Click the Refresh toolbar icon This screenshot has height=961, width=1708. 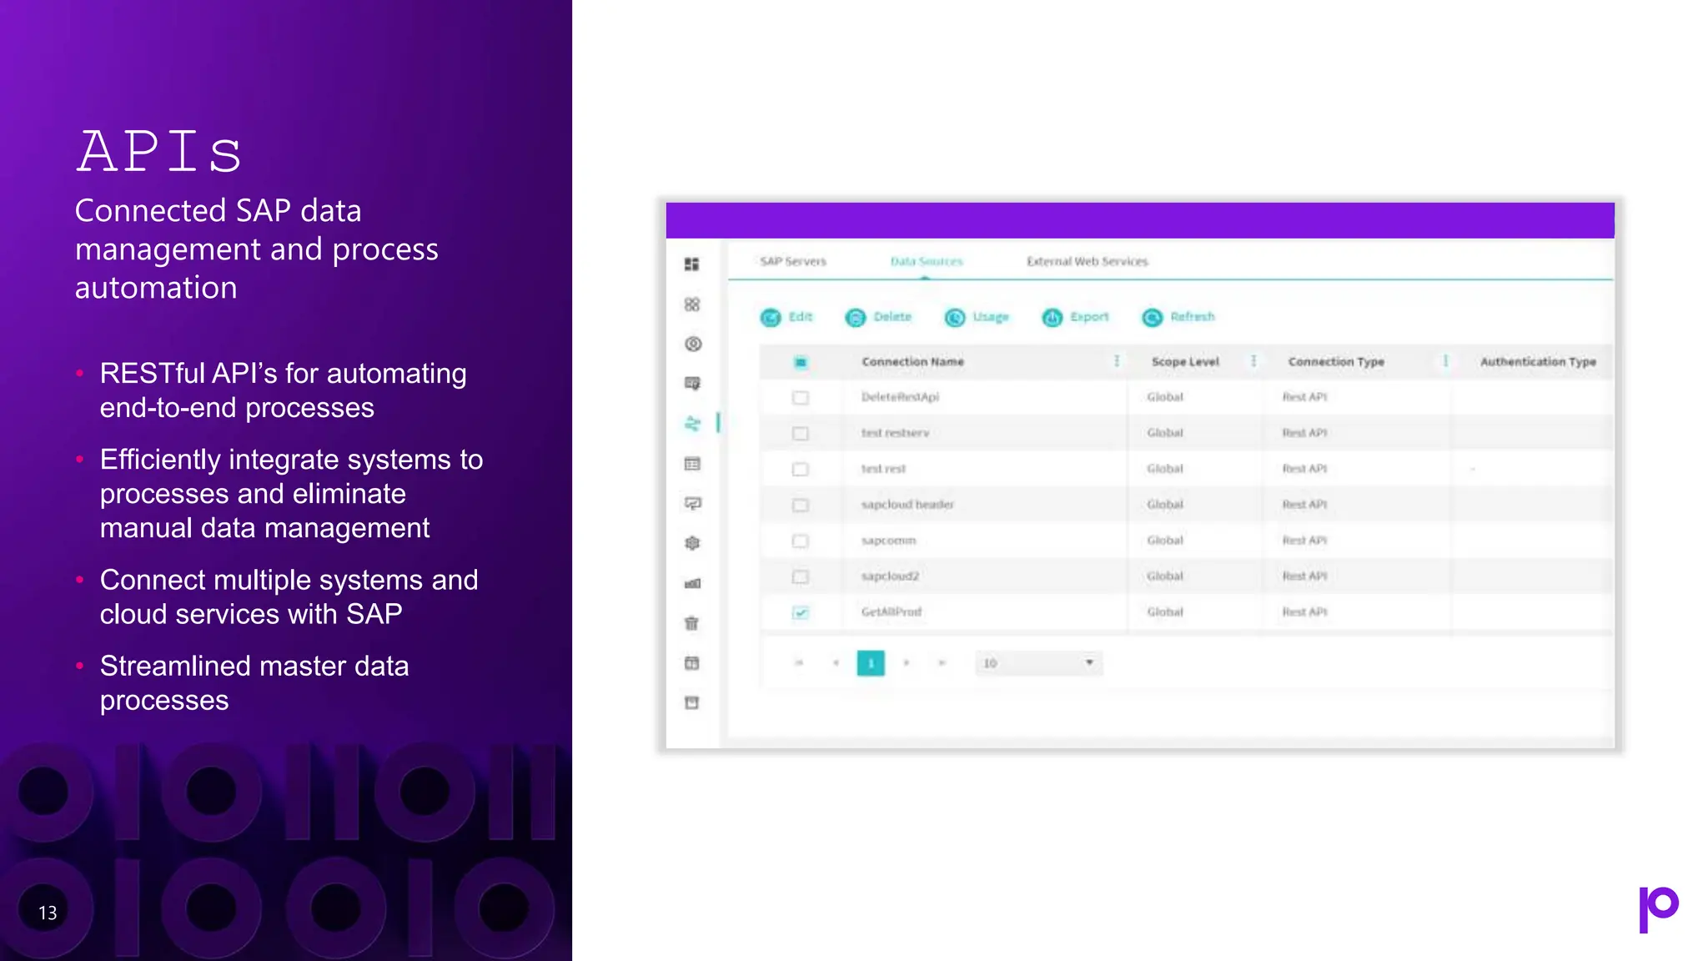[1153, 317]
